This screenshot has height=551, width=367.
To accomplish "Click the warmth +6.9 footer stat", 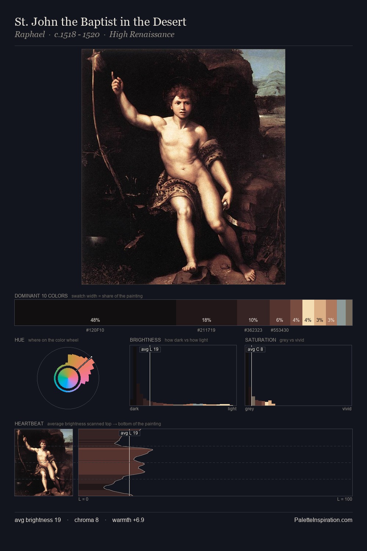I will [x=128, y=520].
